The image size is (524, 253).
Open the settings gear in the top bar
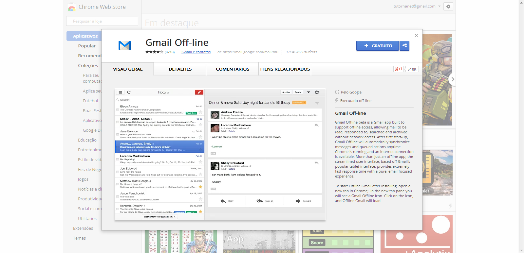click(x=448, y=6)
